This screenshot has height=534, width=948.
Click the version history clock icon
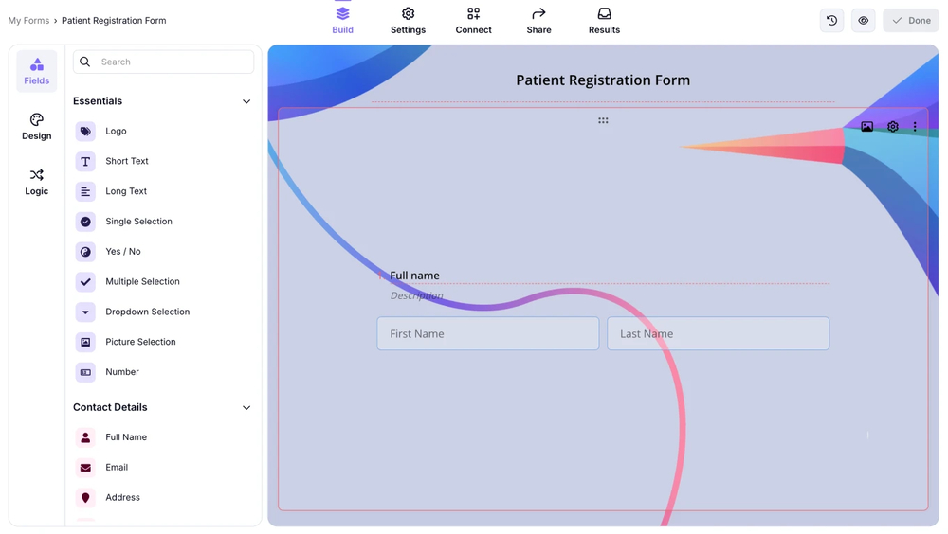point(831,21)
